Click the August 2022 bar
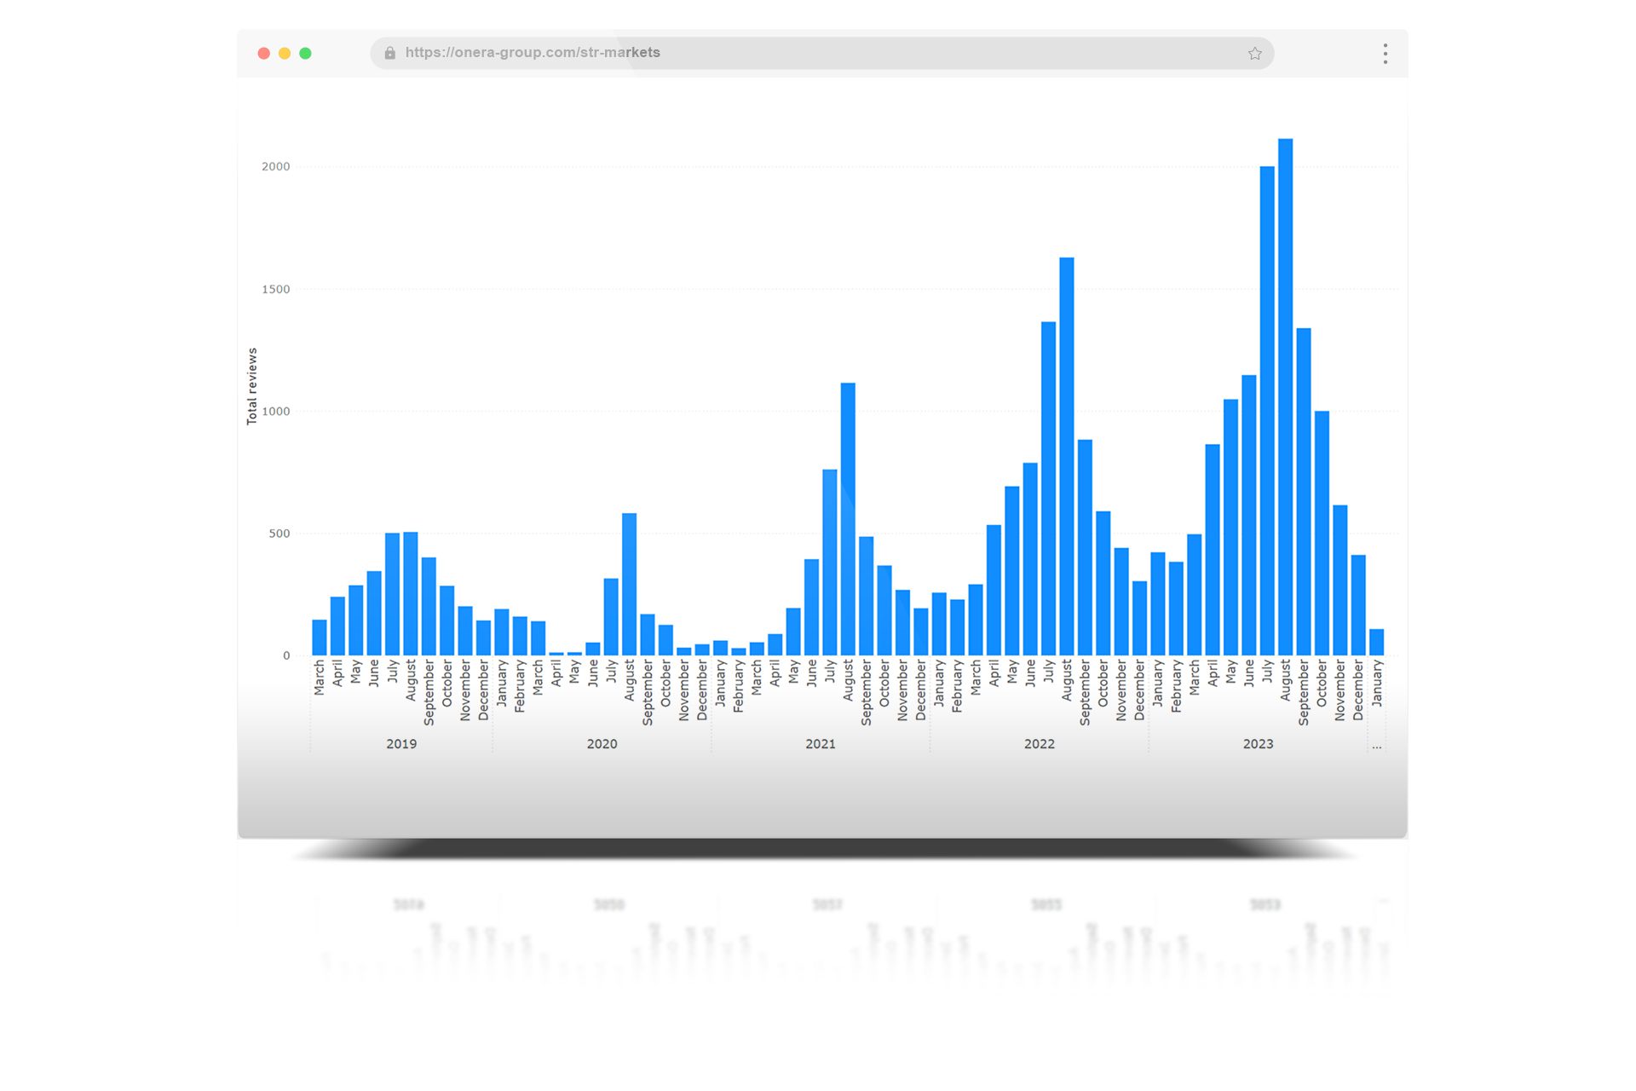The height and width of the screenshot is (1091, 1636). pyautogui.click(x=1066, y=456)
